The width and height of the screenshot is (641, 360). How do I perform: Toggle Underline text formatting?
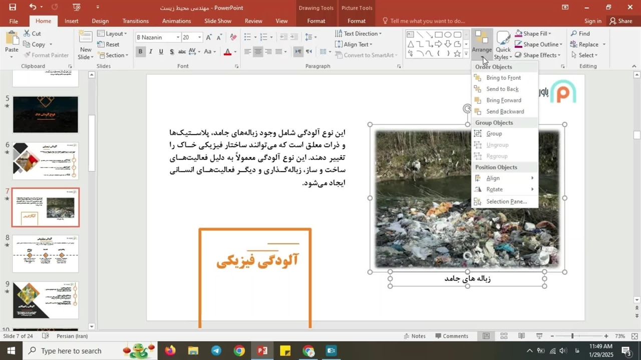(x=161, y=52)
